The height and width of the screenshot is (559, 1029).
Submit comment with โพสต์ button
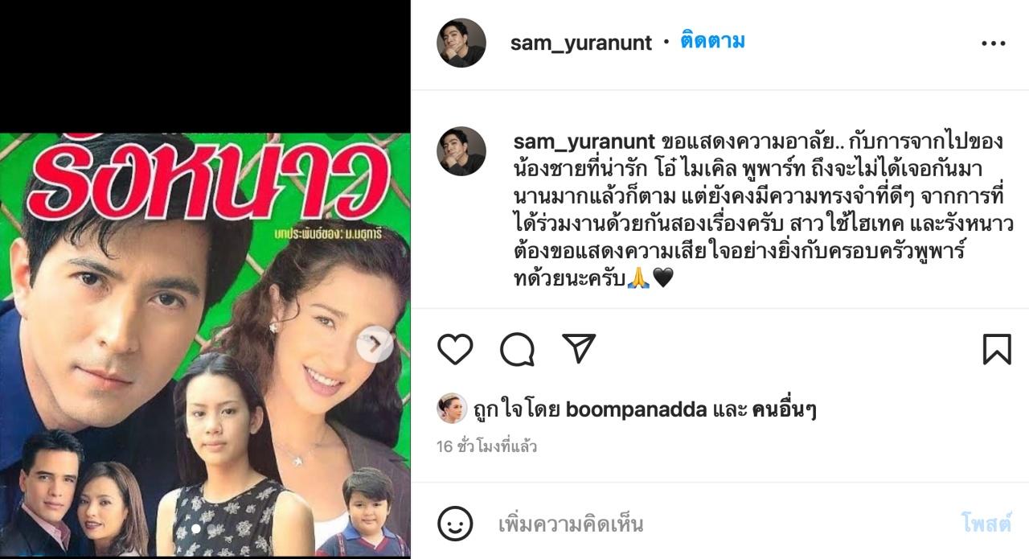tap(986, 524)
